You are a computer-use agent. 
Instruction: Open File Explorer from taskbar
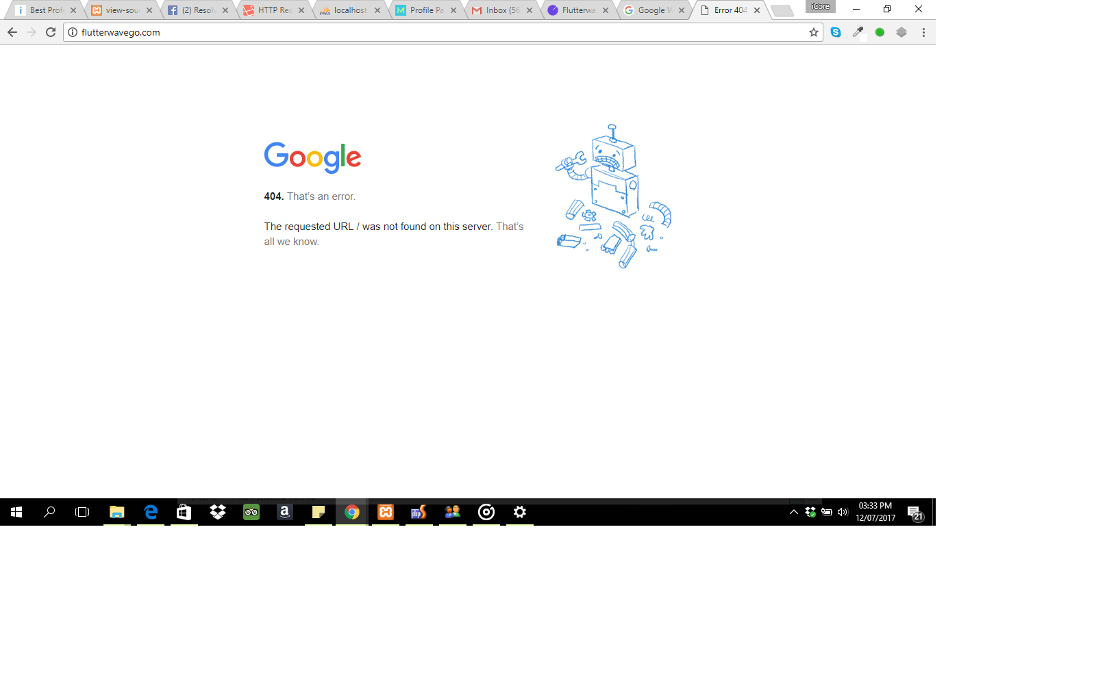[117, 512]
